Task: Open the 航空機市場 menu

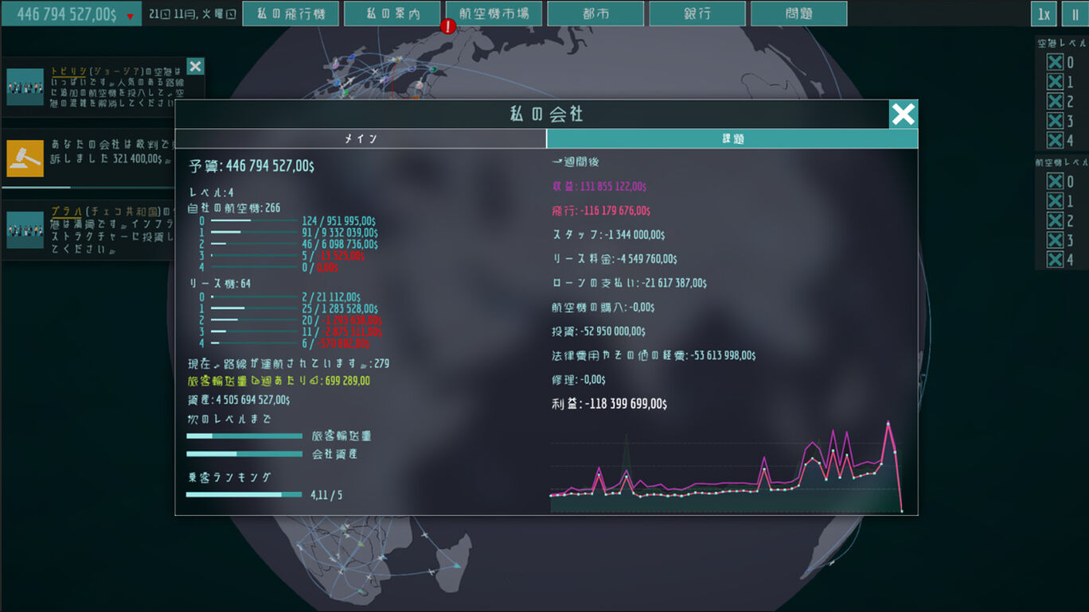Action: click(494, 14)
